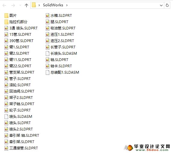This screenshot has width=173, height=153.
Task: Click file name 液压1.SLDPRT
Action: tap(62, 35)
